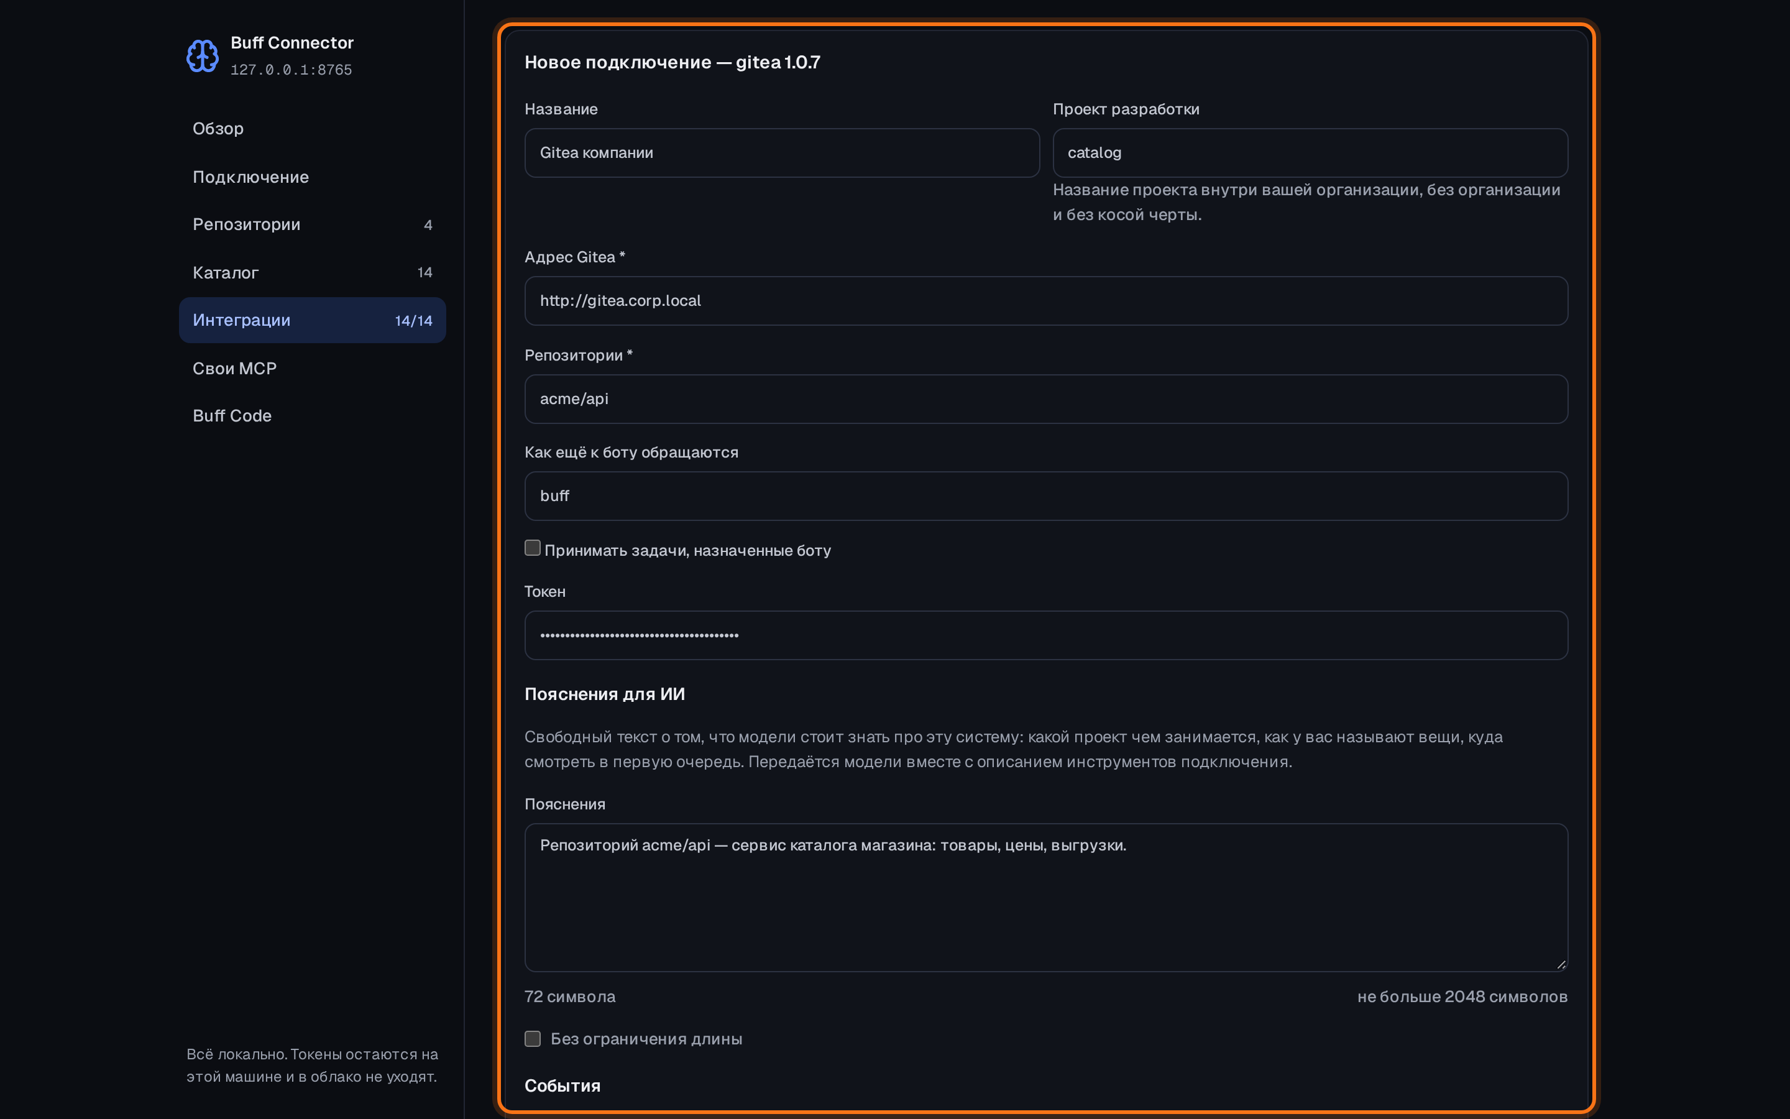Viewport: 1790px width, 1119px height.
Task: Click the Buff Connector brain logo icon
Action: pos(202,56)
